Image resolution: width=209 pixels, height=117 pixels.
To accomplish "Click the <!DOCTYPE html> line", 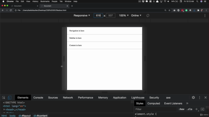I will coord(14,103).
